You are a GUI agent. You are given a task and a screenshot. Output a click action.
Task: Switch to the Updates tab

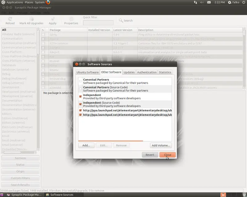[x=129, y=72]
